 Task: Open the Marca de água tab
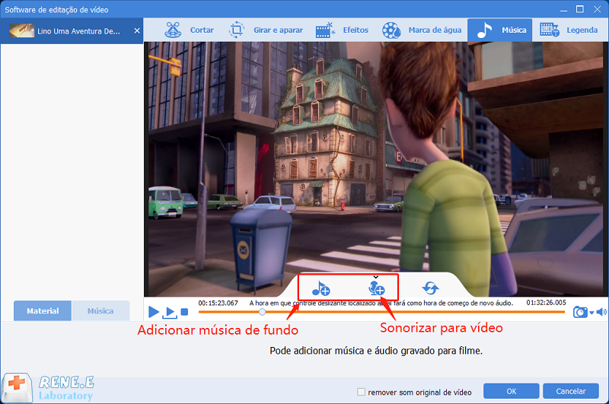tap(422, 30)
